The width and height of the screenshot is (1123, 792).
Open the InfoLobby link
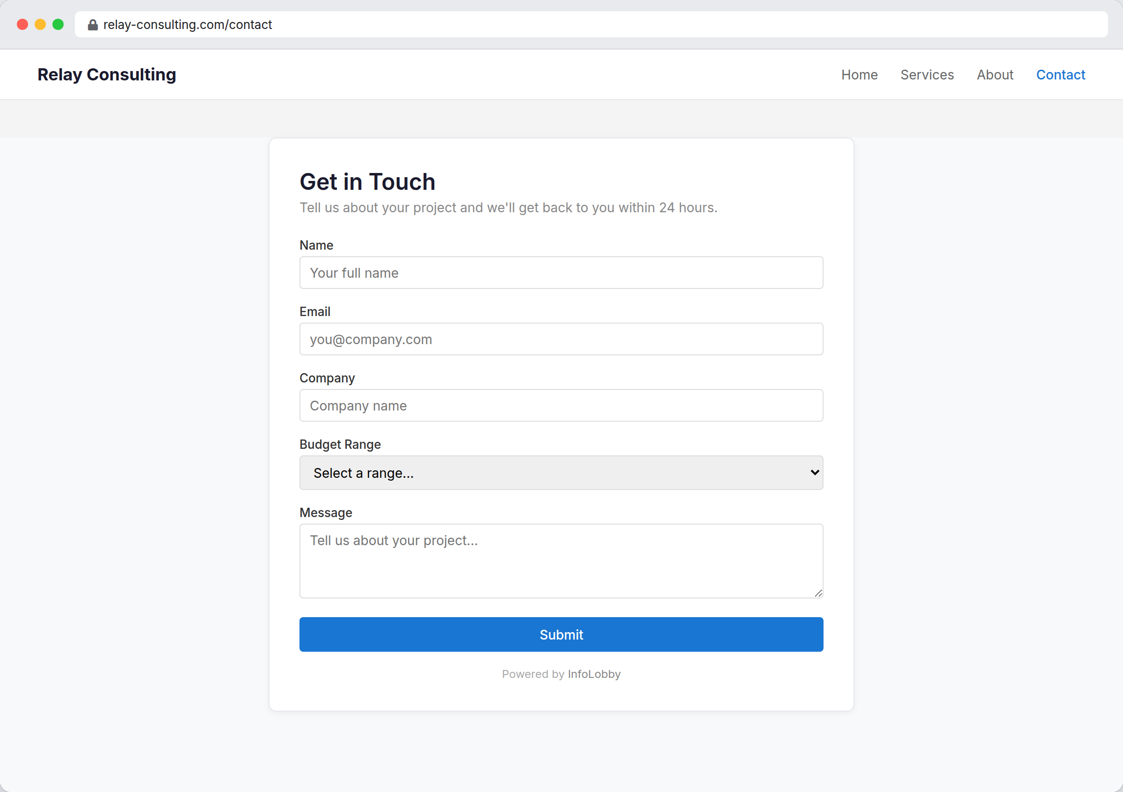pyautogui.click(x=594, y=674)
